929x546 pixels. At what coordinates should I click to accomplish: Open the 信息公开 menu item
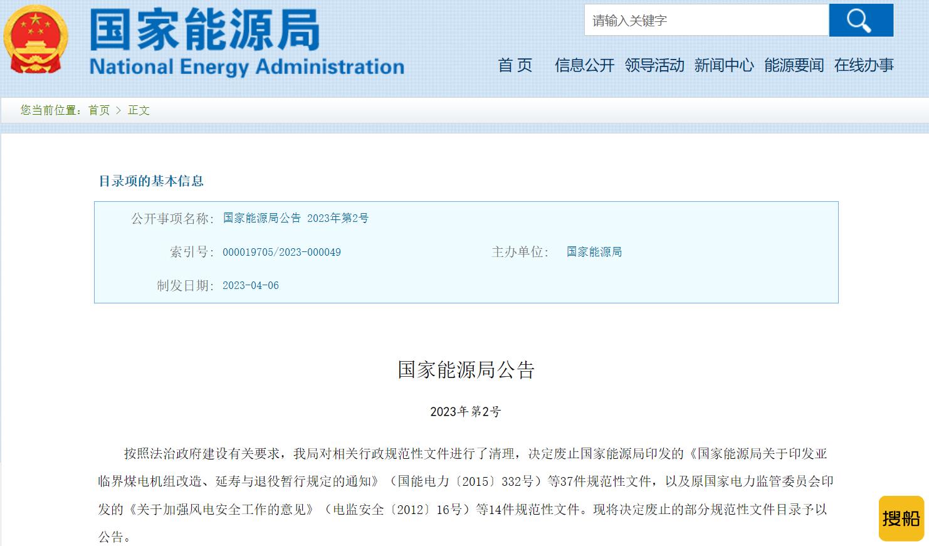(x=584, y=65)
